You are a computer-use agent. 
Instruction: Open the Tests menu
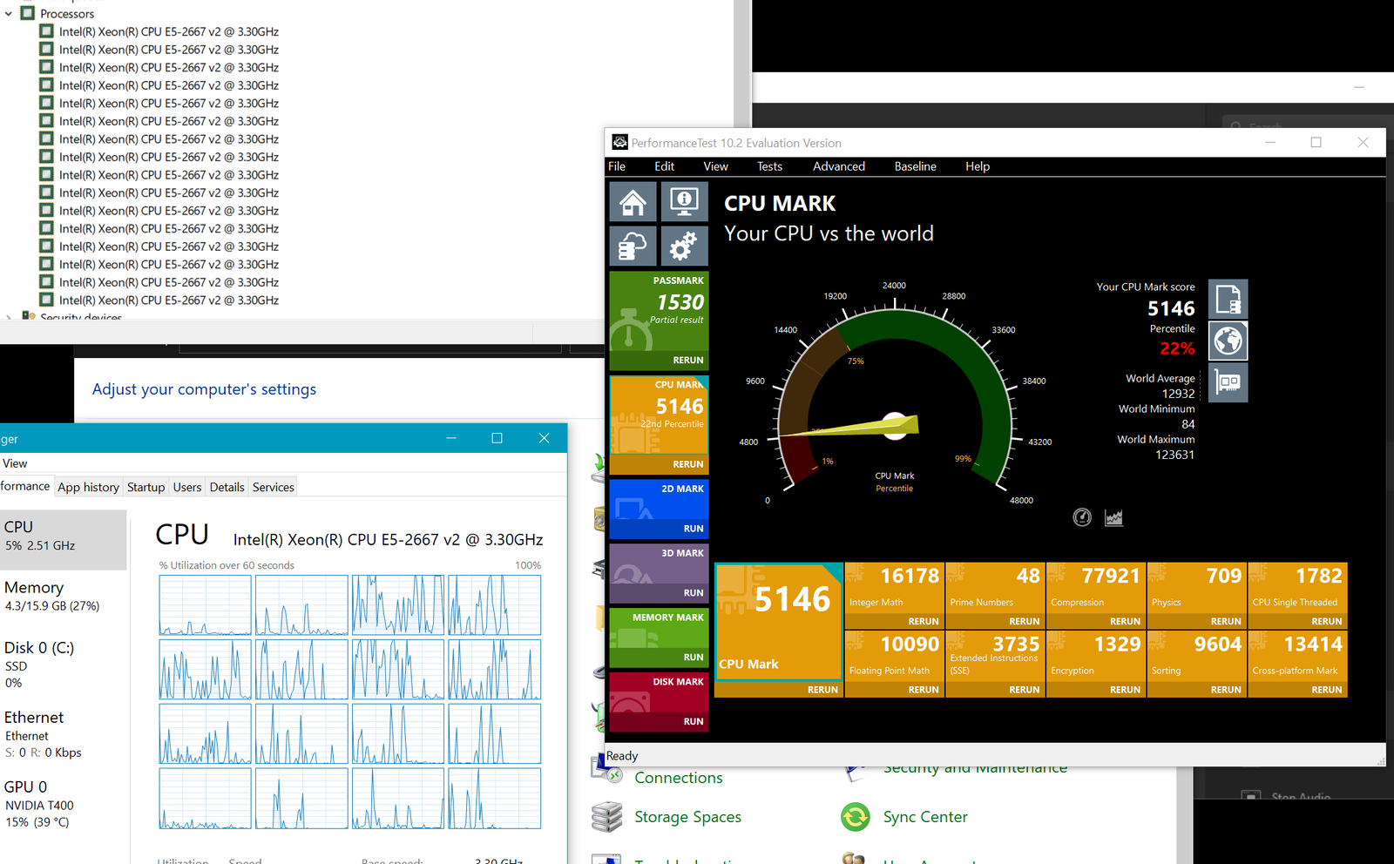(769, 166)
